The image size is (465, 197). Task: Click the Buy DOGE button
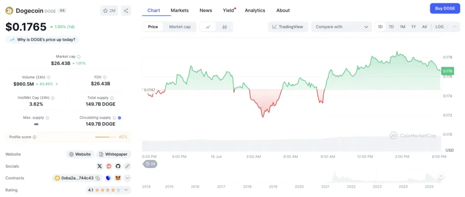point(445,8)
